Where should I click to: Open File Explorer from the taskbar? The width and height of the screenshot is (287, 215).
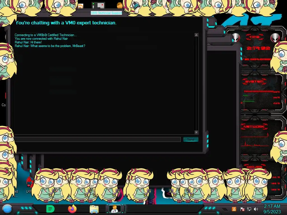94,209
